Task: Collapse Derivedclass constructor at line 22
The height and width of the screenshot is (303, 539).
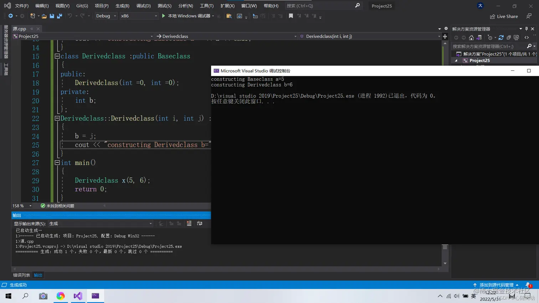Action: pyautogui.click(x=57, y=118)
